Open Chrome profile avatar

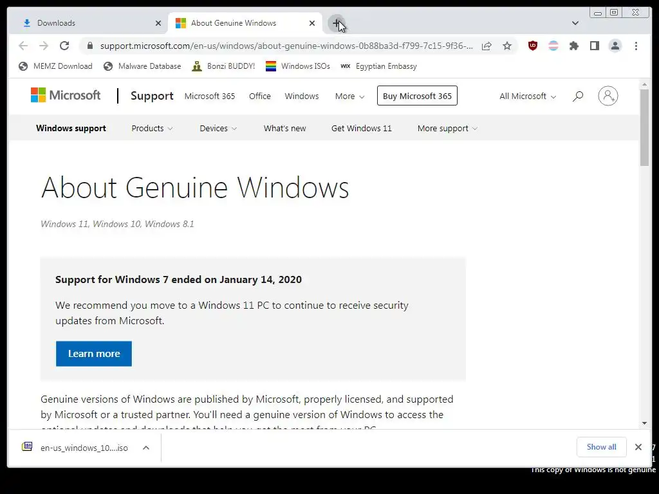pos(615,46)
